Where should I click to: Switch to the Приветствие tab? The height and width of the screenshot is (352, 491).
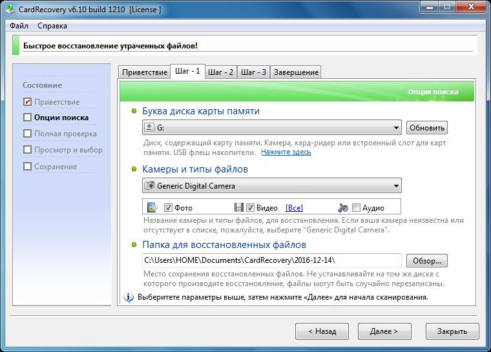point(145,72)
